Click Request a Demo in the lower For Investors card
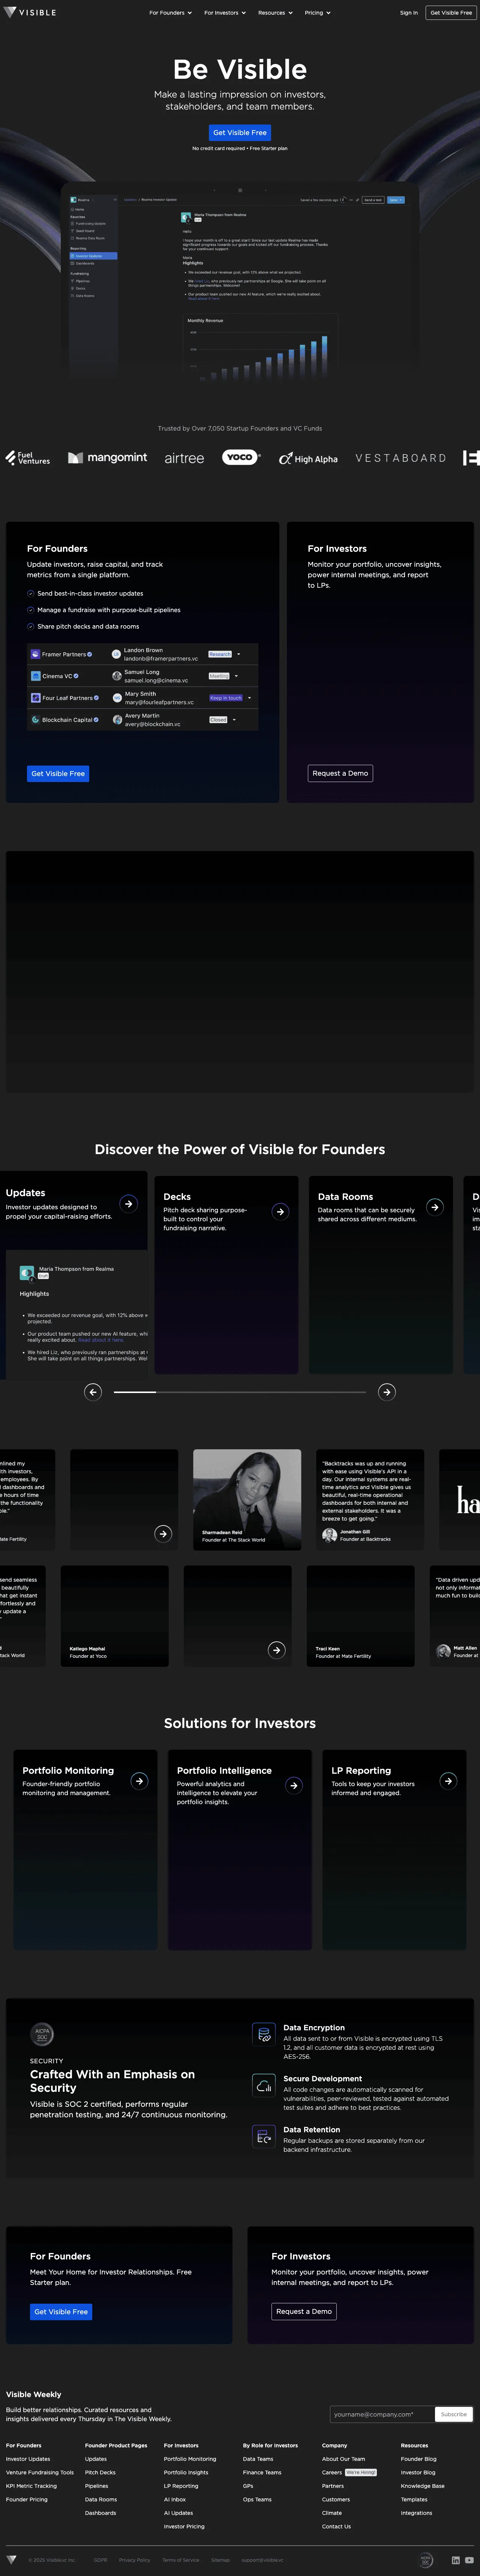 pos(304,2311)
